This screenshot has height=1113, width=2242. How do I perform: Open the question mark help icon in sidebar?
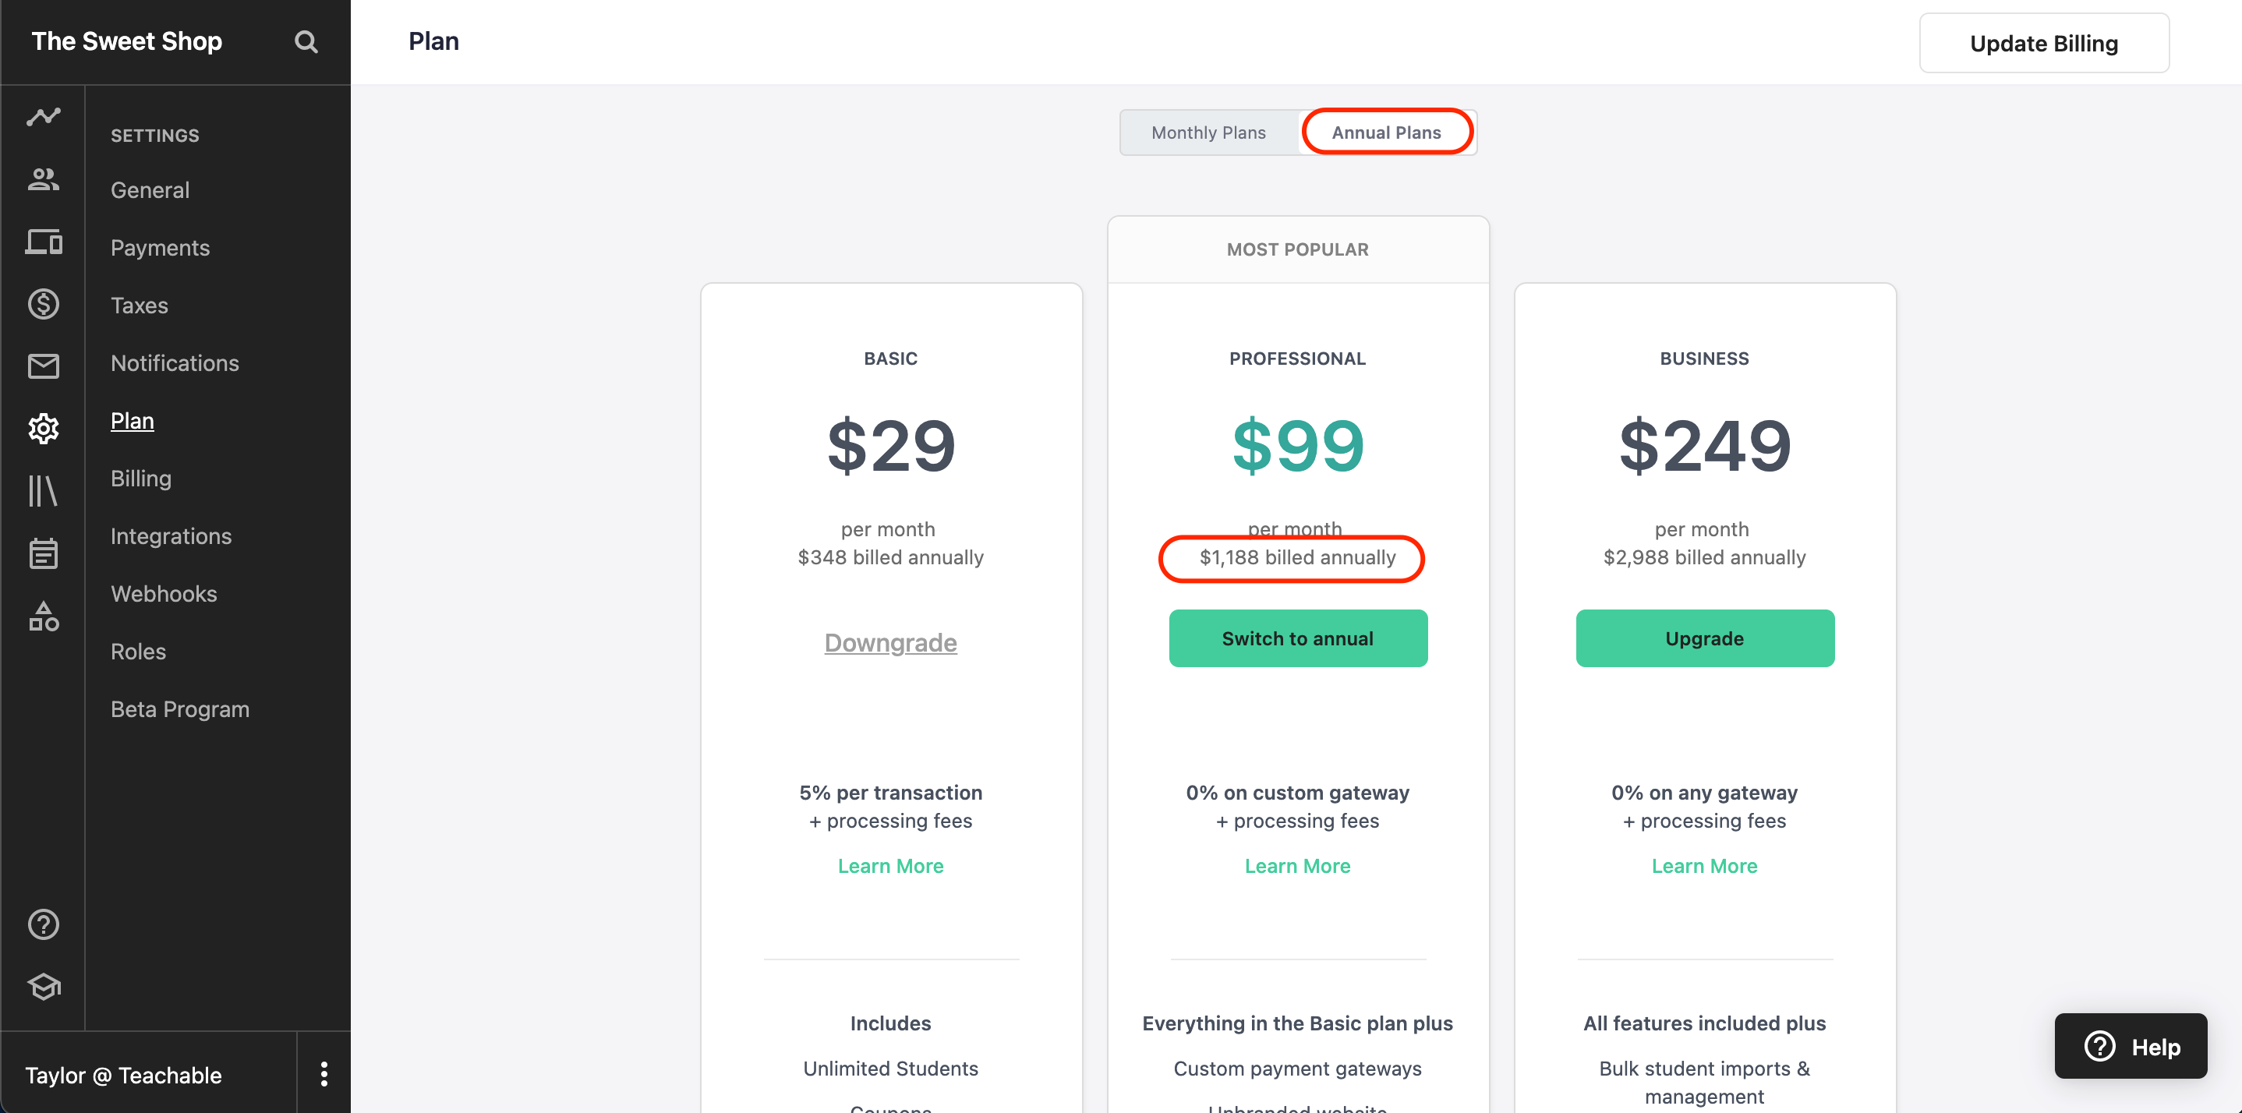point(43,924)
